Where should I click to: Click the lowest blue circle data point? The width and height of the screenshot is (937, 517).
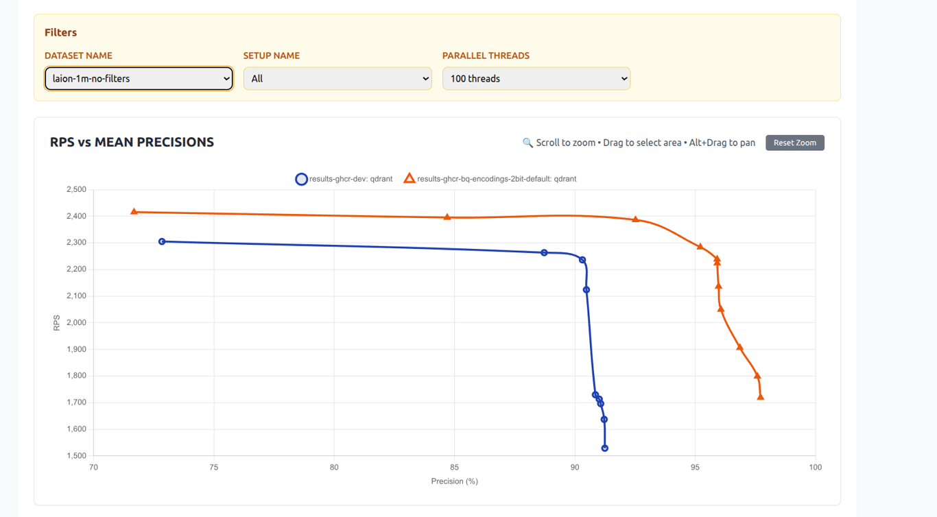pos(605,448)
